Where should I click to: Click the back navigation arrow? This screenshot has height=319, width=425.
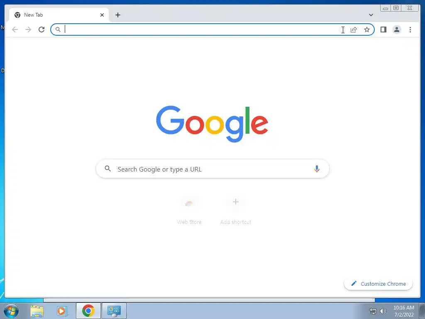(15, 29)
